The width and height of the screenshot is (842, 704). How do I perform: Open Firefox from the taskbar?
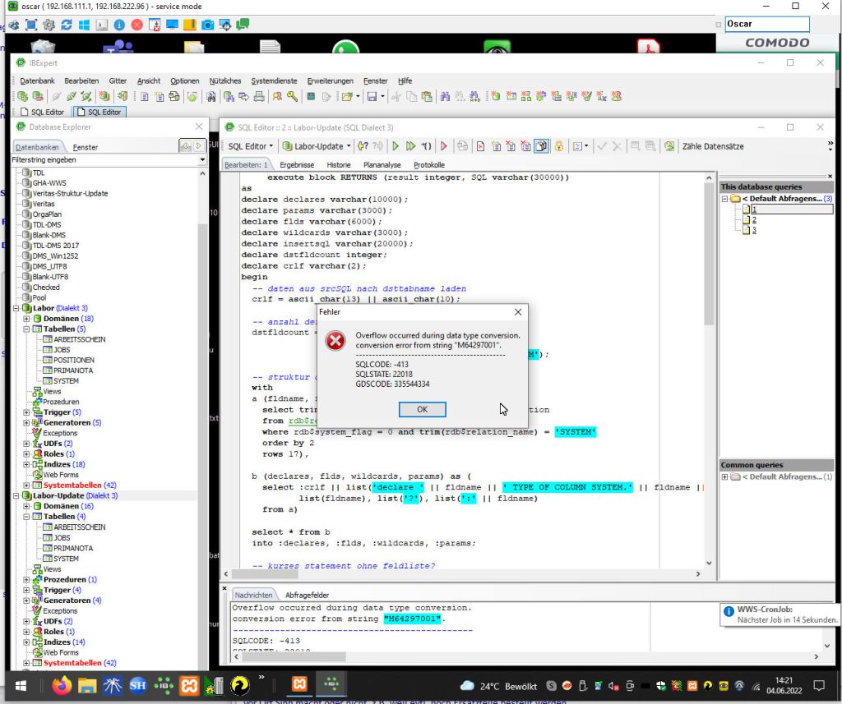(61, 685)
